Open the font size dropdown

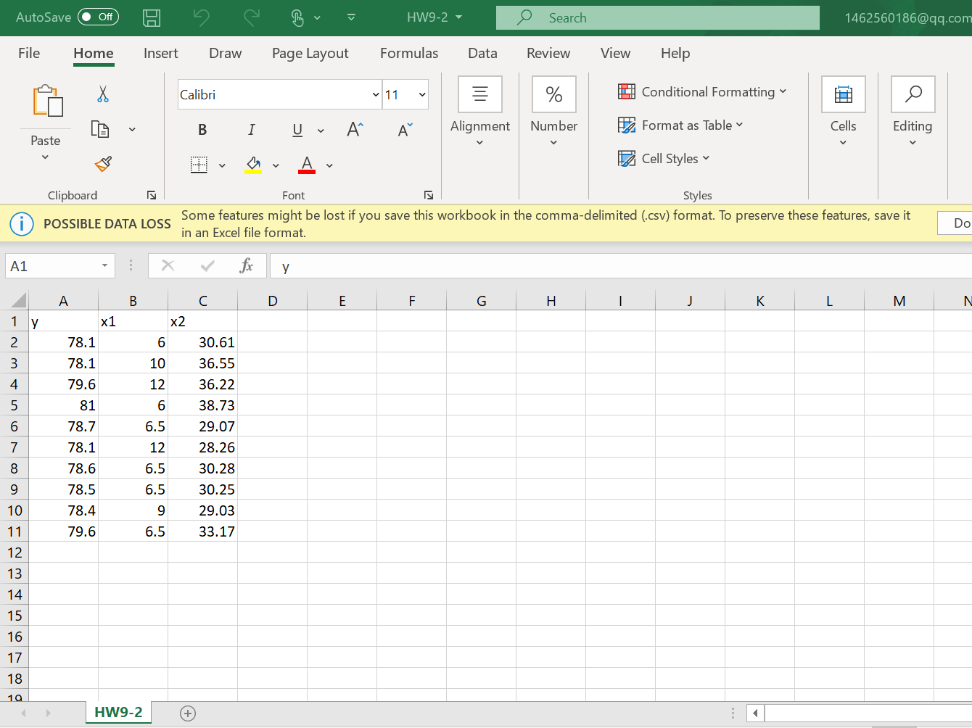click(x=421, y=94)
